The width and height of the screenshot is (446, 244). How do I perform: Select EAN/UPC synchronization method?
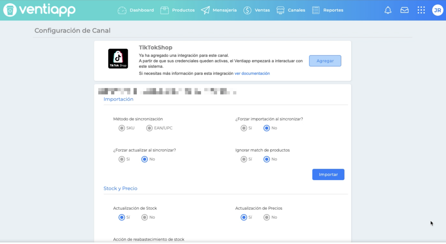149,128
